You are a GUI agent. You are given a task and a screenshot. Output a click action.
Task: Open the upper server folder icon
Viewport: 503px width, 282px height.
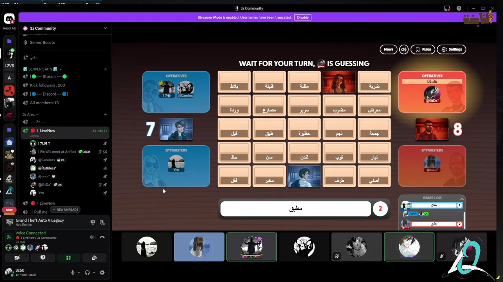click(x=9, y=41)
